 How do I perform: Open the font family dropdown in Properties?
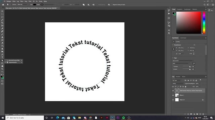(183, 61)
